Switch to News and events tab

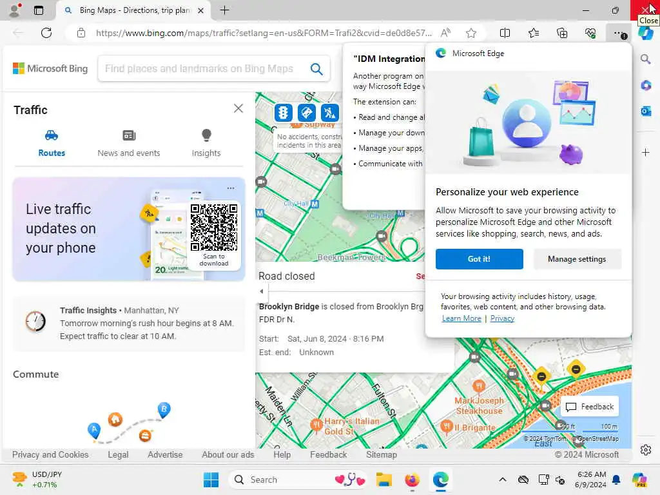tap(129, 144)
